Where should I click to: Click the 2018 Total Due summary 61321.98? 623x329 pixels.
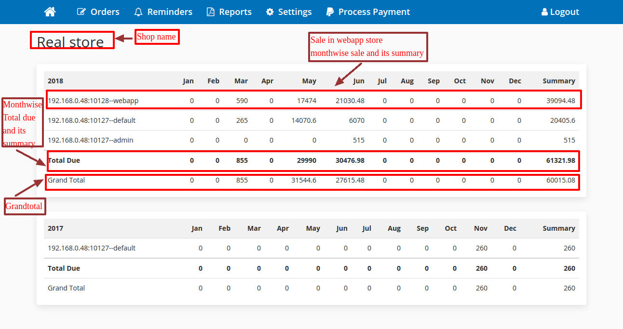pos(559,160)
